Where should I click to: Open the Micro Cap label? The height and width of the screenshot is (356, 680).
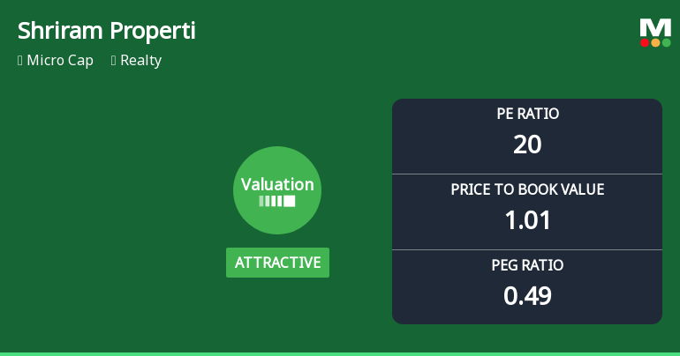point(60,61)
